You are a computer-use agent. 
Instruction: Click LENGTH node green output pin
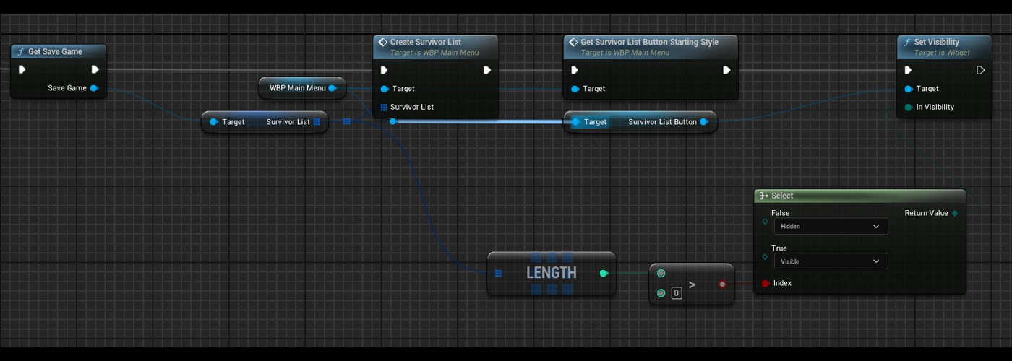(604, 274)
